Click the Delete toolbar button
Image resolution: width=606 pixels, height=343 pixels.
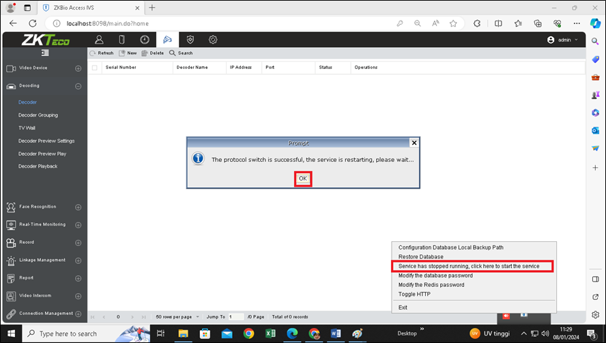click(x=152, y=53)
